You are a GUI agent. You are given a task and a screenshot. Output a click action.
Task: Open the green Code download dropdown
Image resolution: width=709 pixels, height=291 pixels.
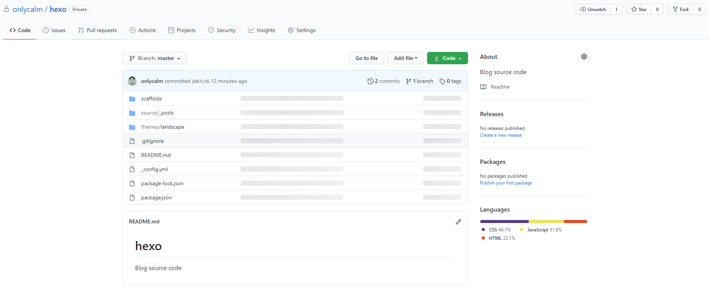[447, 58]
